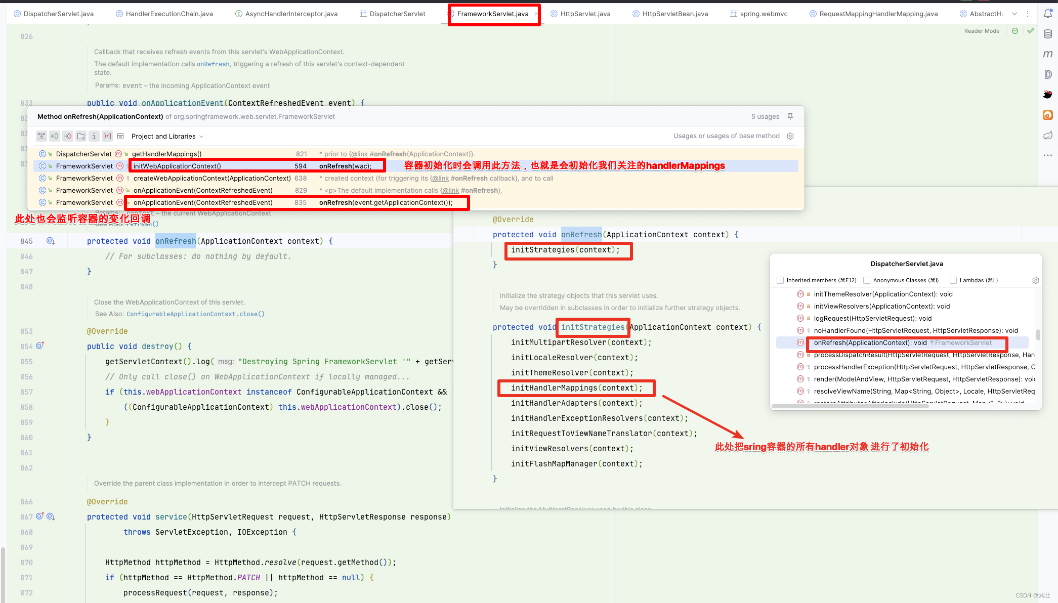The width and height of the screenshot is (1058, 603).
Task: Expand the hidden editor tabs chevron
Action: 1014,14
